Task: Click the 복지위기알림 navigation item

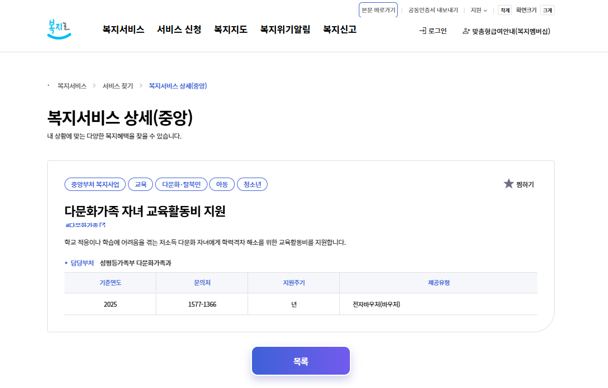Action: point(285,30)
